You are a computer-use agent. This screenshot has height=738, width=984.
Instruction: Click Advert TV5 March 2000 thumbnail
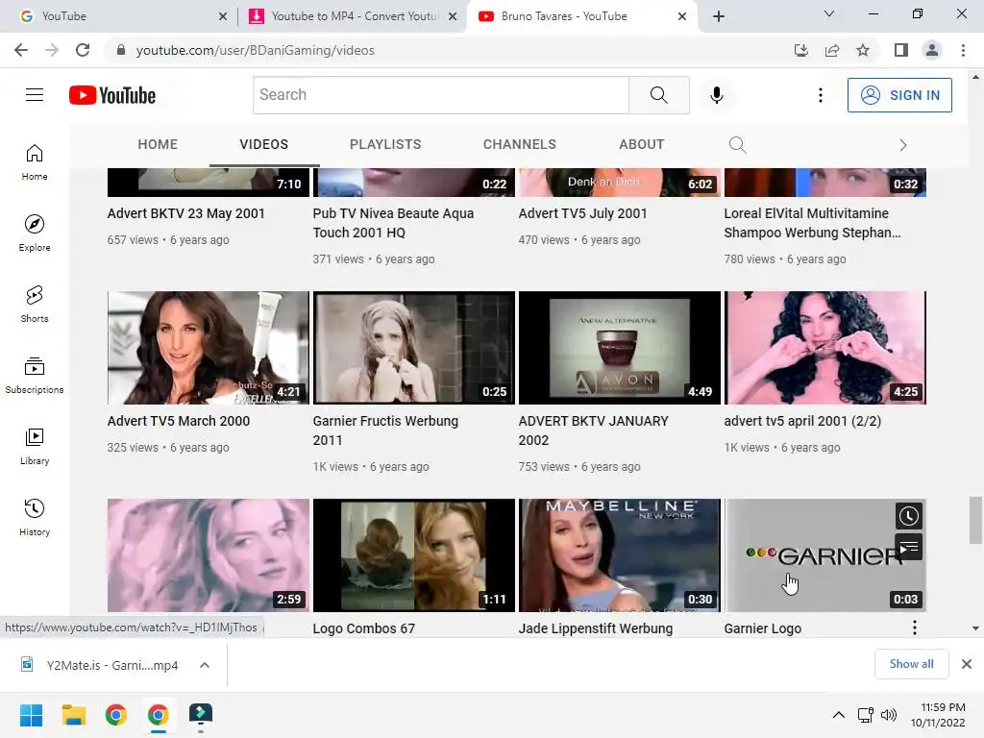click(209, 348)
